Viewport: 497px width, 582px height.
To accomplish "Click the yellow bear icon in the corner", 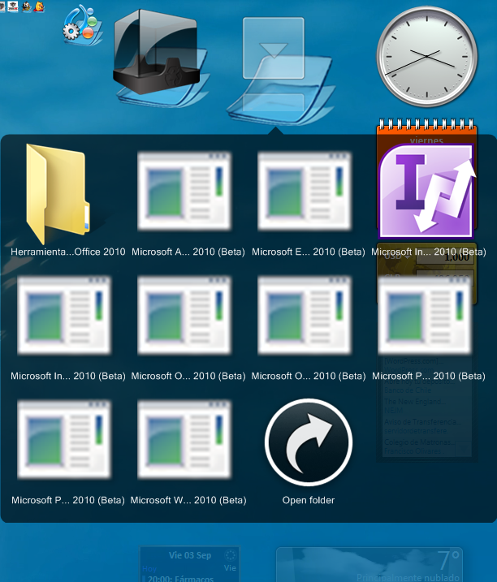I will (x=39, y=6).
